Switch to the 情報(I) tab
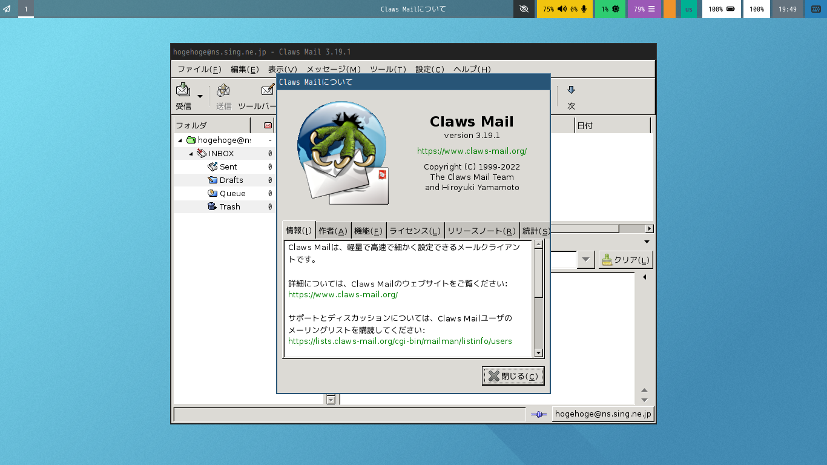This screenshot has width=827, height=465. [x=298, y=230]
